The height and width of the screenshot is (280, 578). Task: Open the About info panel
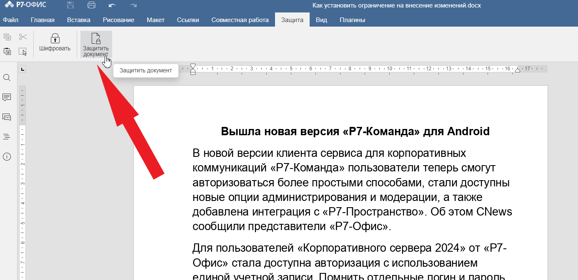[7, 156]
